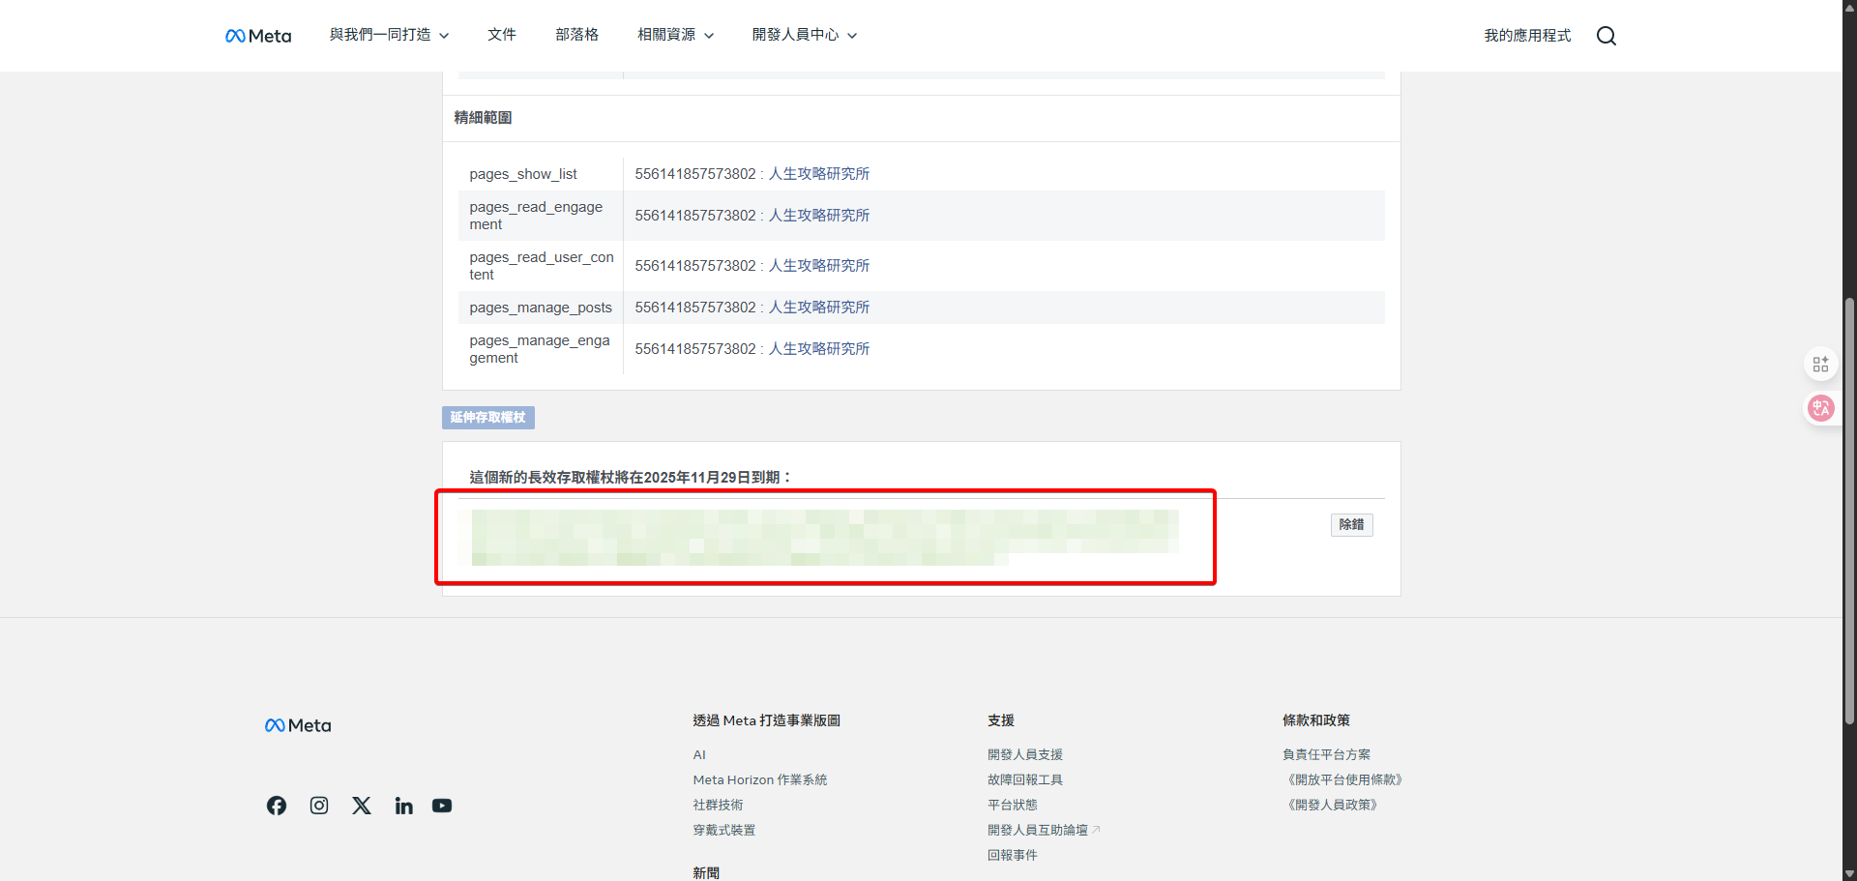
Task: Click the floating widget icon above the translator
Action: [x=1821, y=364]
